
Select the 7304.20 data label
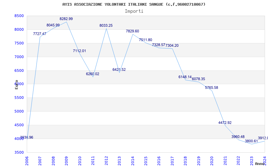172,46
